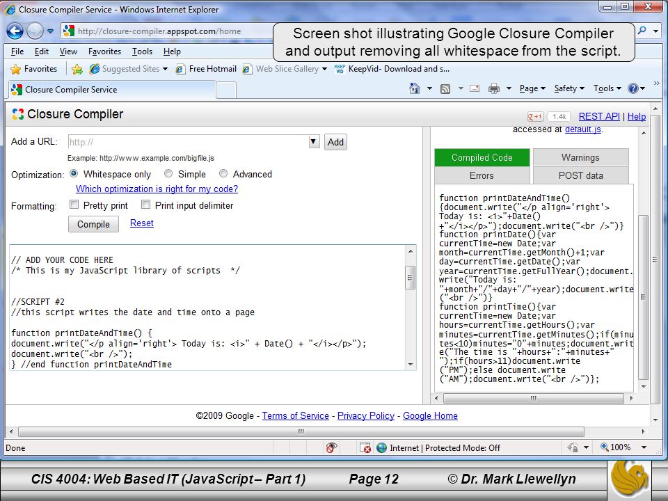Image resolution: width=668 pixels, height=501 pixels.
Task: Open the Free Hotmail favorite link
Action: tap(206, 69)
